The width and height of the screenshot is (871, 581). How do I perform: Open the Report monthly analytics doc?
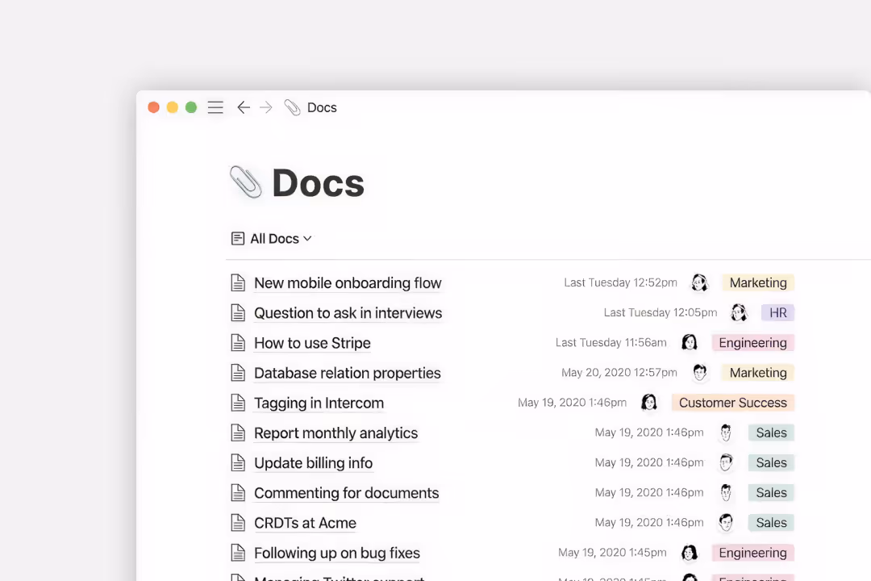pyautogui.click(x=335, y=433)
